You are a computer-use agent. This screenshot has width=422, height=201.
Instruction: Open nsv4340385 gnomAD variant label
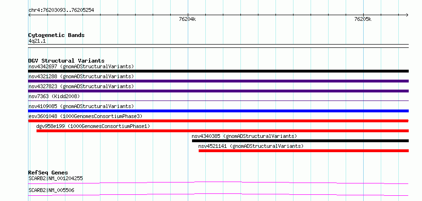point(244,136)
